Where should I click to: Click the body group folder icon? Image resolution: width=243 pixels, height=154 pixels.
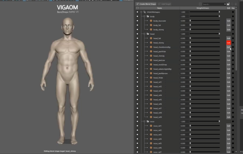(x=148, y=16)
